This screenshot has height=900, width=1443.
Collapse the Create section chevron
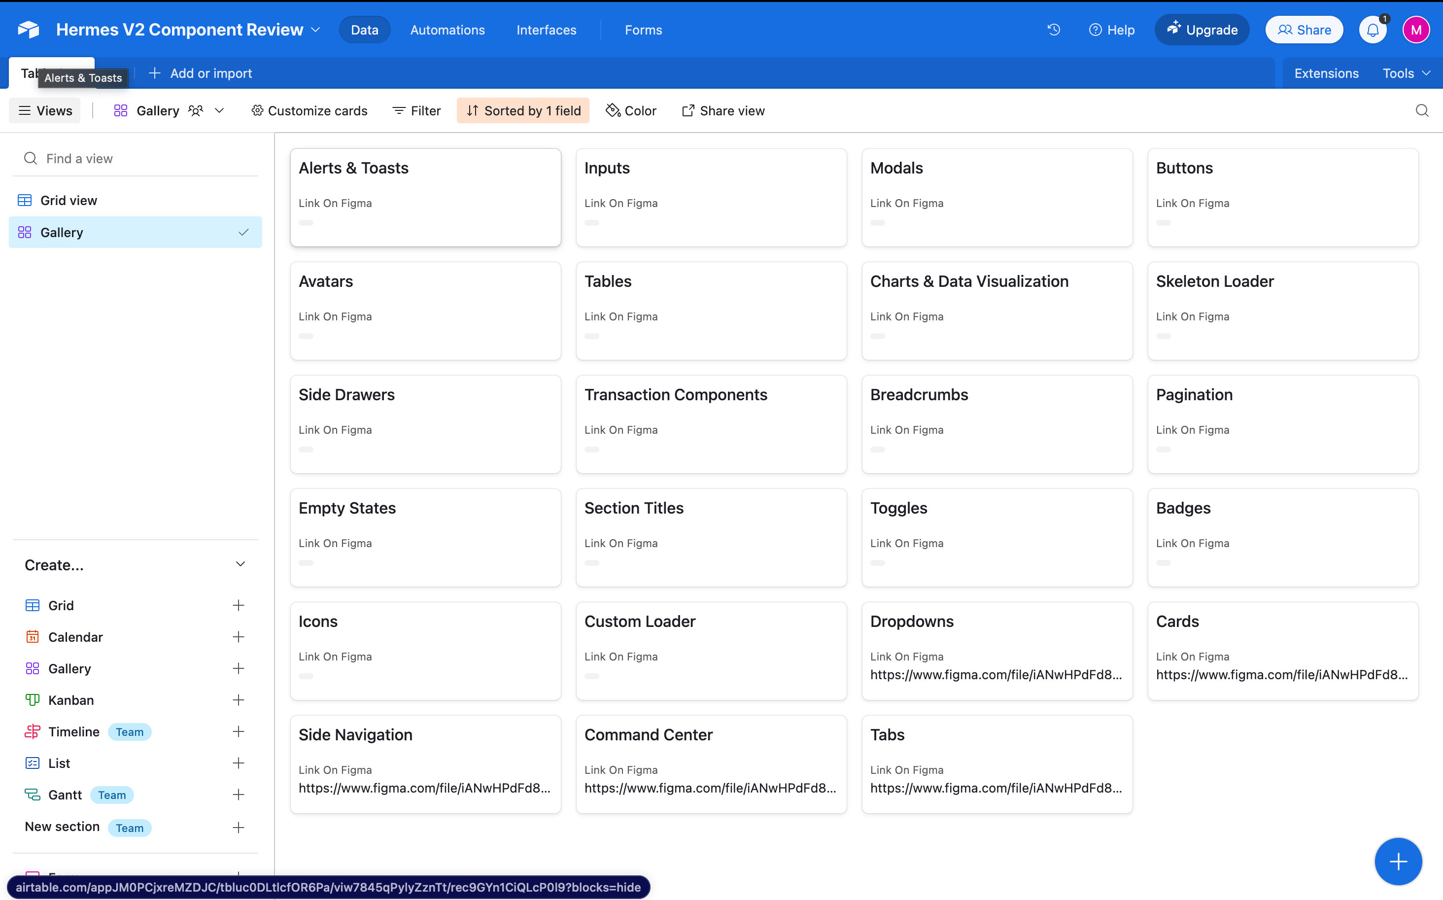[x=240, y=564]
